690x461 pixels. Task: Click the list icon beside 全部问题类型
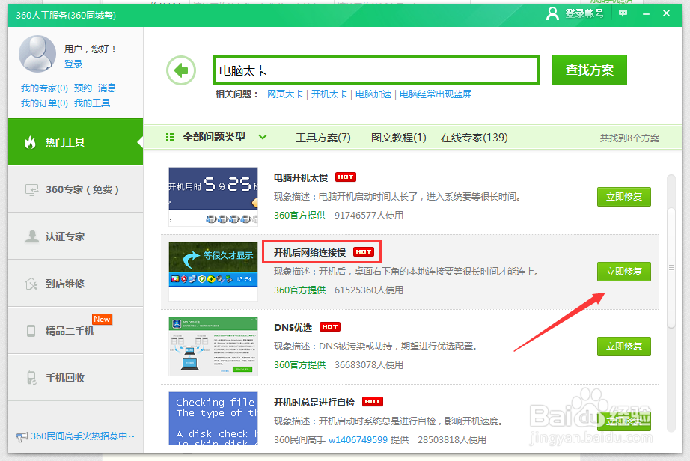tap(170, 137)
